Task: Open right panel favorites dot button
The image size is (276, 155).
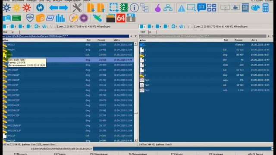Action: point(268,36)
